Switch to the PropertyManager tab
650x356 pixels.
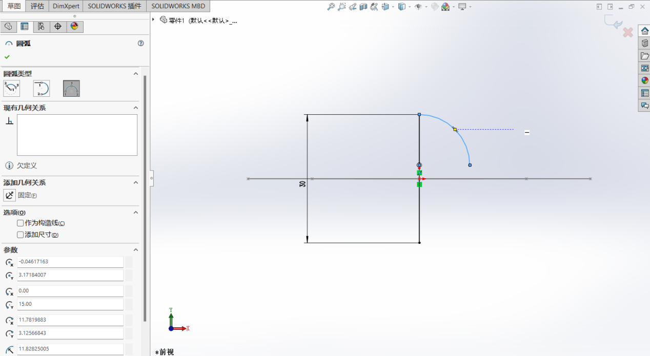[24, 27]
